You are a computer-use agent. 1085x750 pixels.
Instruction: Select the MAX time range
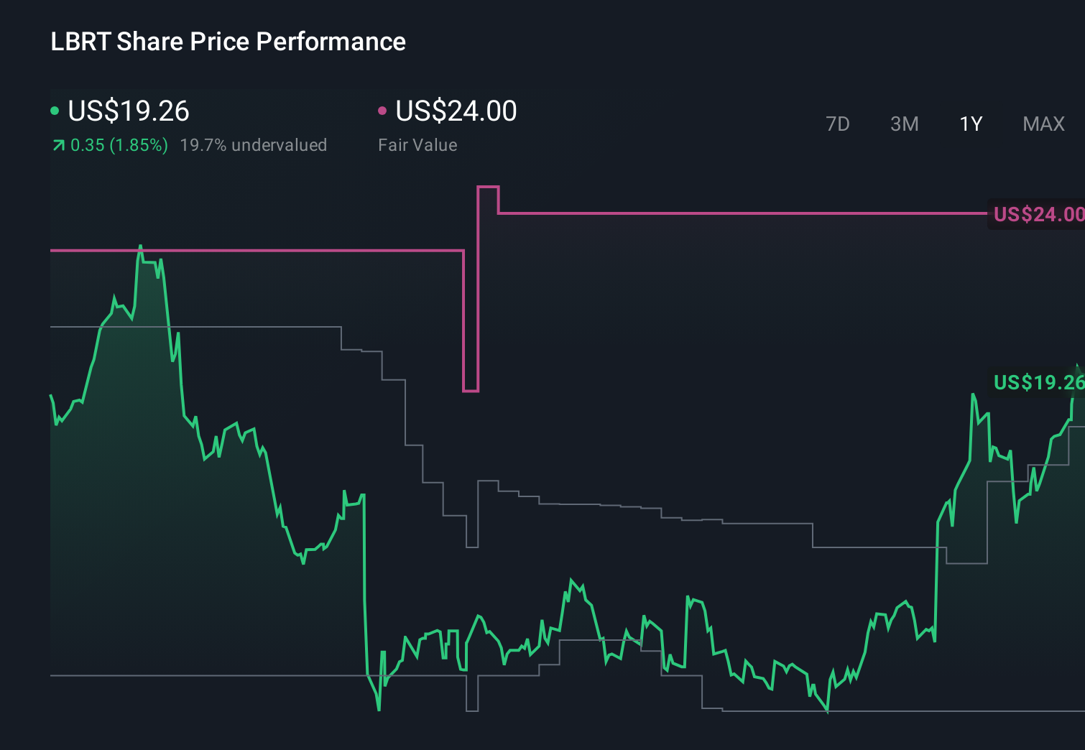coord(1043,124)
